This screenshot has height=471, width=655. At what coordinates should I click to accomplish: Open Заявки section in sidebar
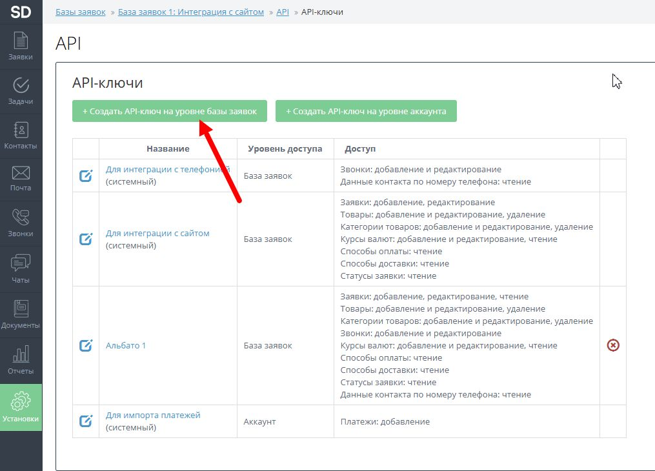(21, 46)
